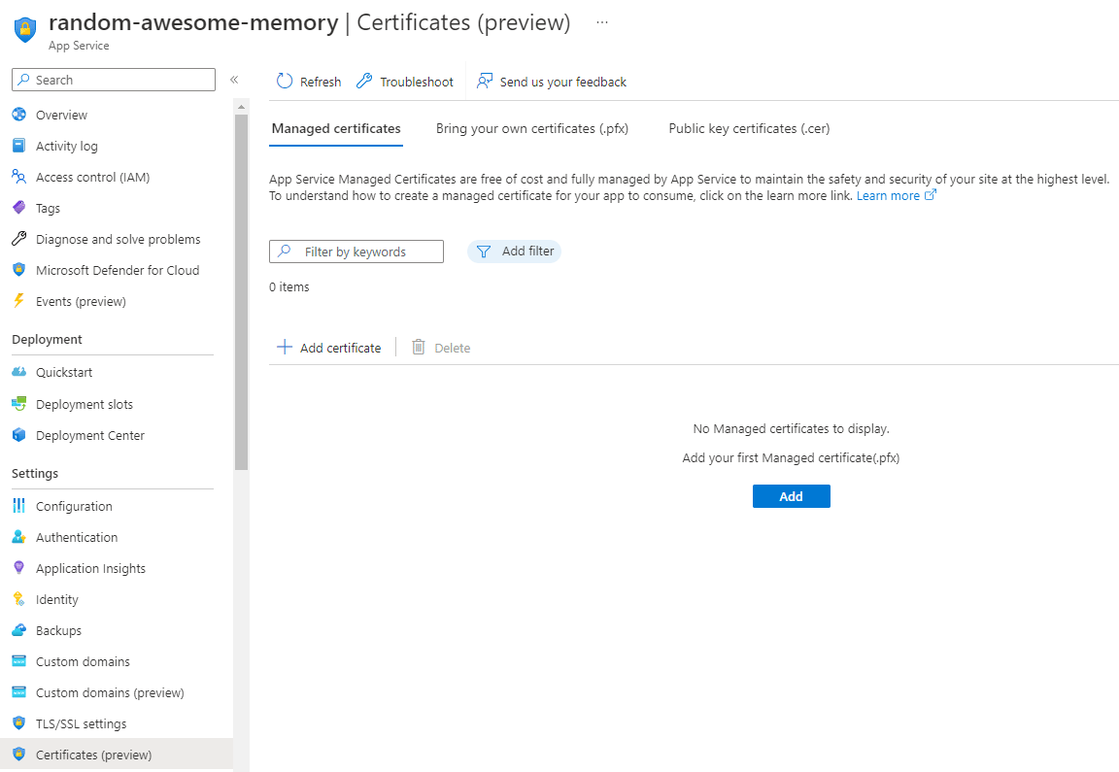The height and width of the screenshot is (772, 1119).
Task: Click the blue Add button
Action: coord(791,496)
